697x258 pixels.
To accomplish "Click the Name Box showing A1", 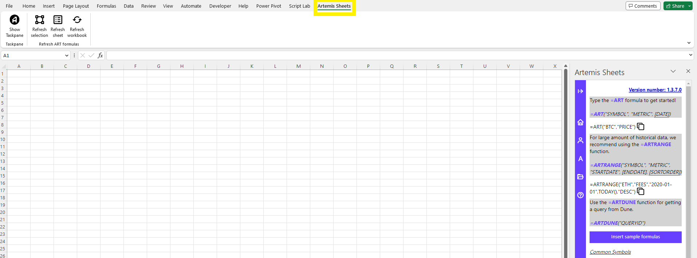I will [32, 55].
